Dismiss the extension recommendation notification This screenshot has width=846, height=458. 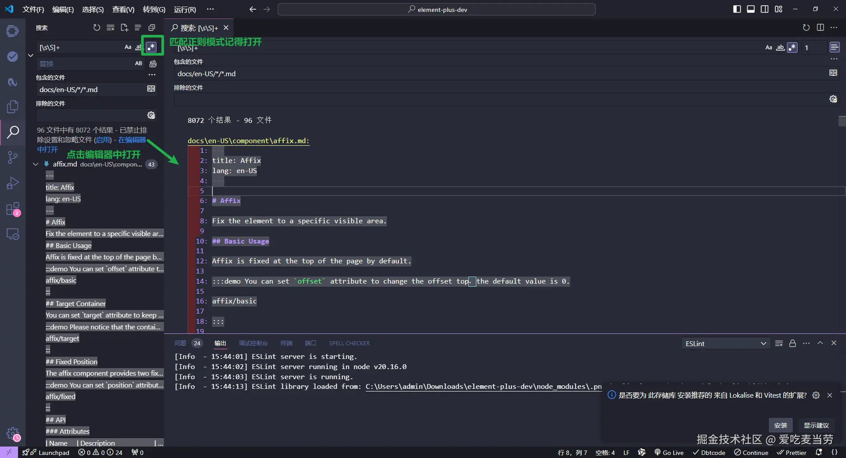[830, 395]
